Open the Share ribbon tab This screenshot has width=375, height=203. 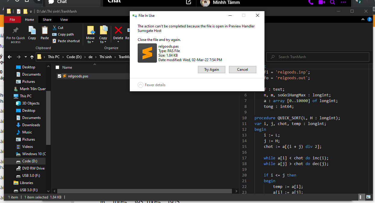click(47, 19)
